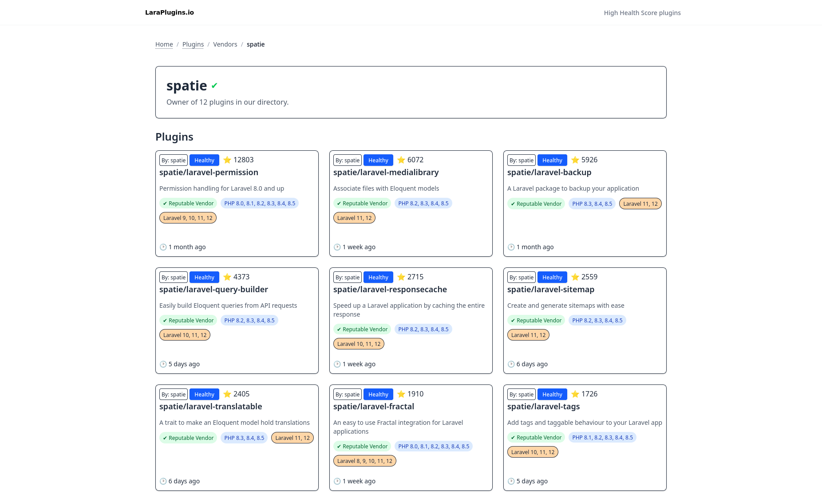Click '6 days ago' on laravel-sitemap card
The width and height of the screenshot is (822, 494).
532,364
